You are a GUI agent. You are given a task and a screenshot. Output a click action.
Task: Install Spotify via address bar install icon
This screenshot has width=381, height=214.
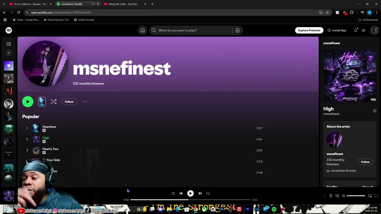click(321, 12)
